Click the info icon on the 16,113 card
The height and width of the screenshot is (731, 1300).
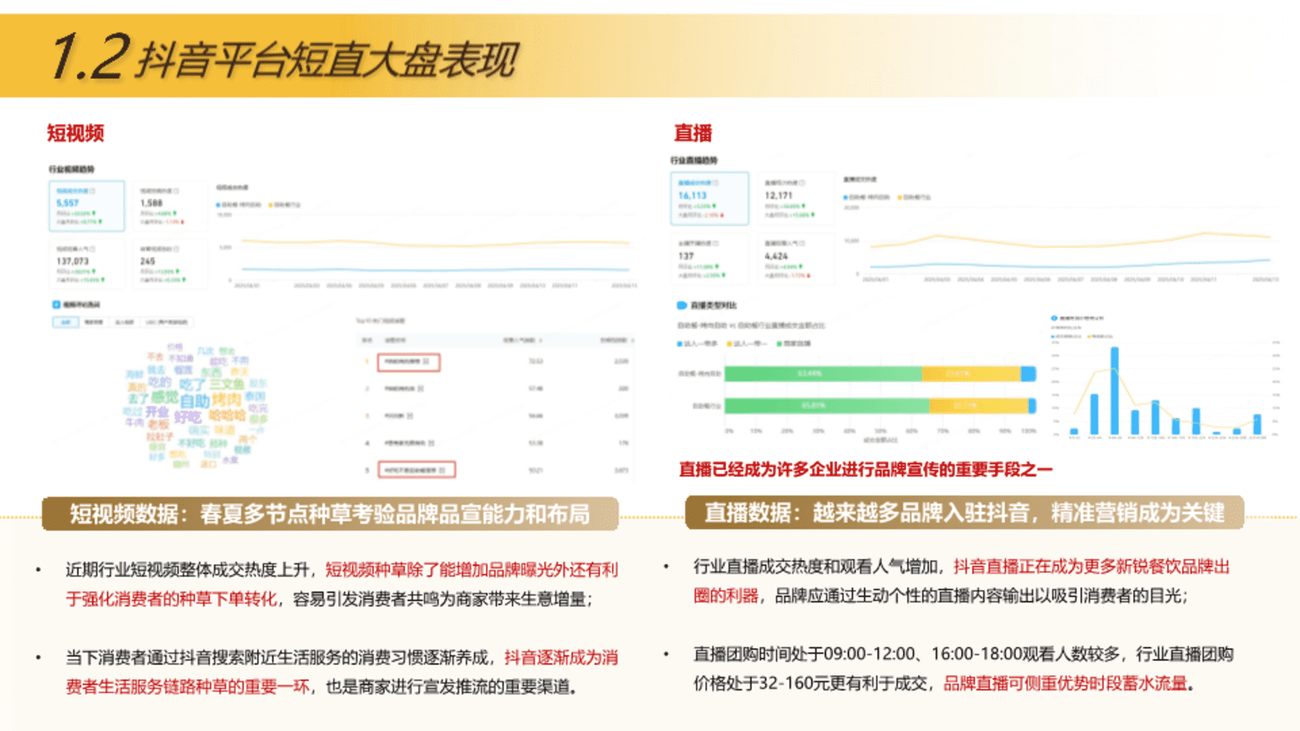click(716, 183)
